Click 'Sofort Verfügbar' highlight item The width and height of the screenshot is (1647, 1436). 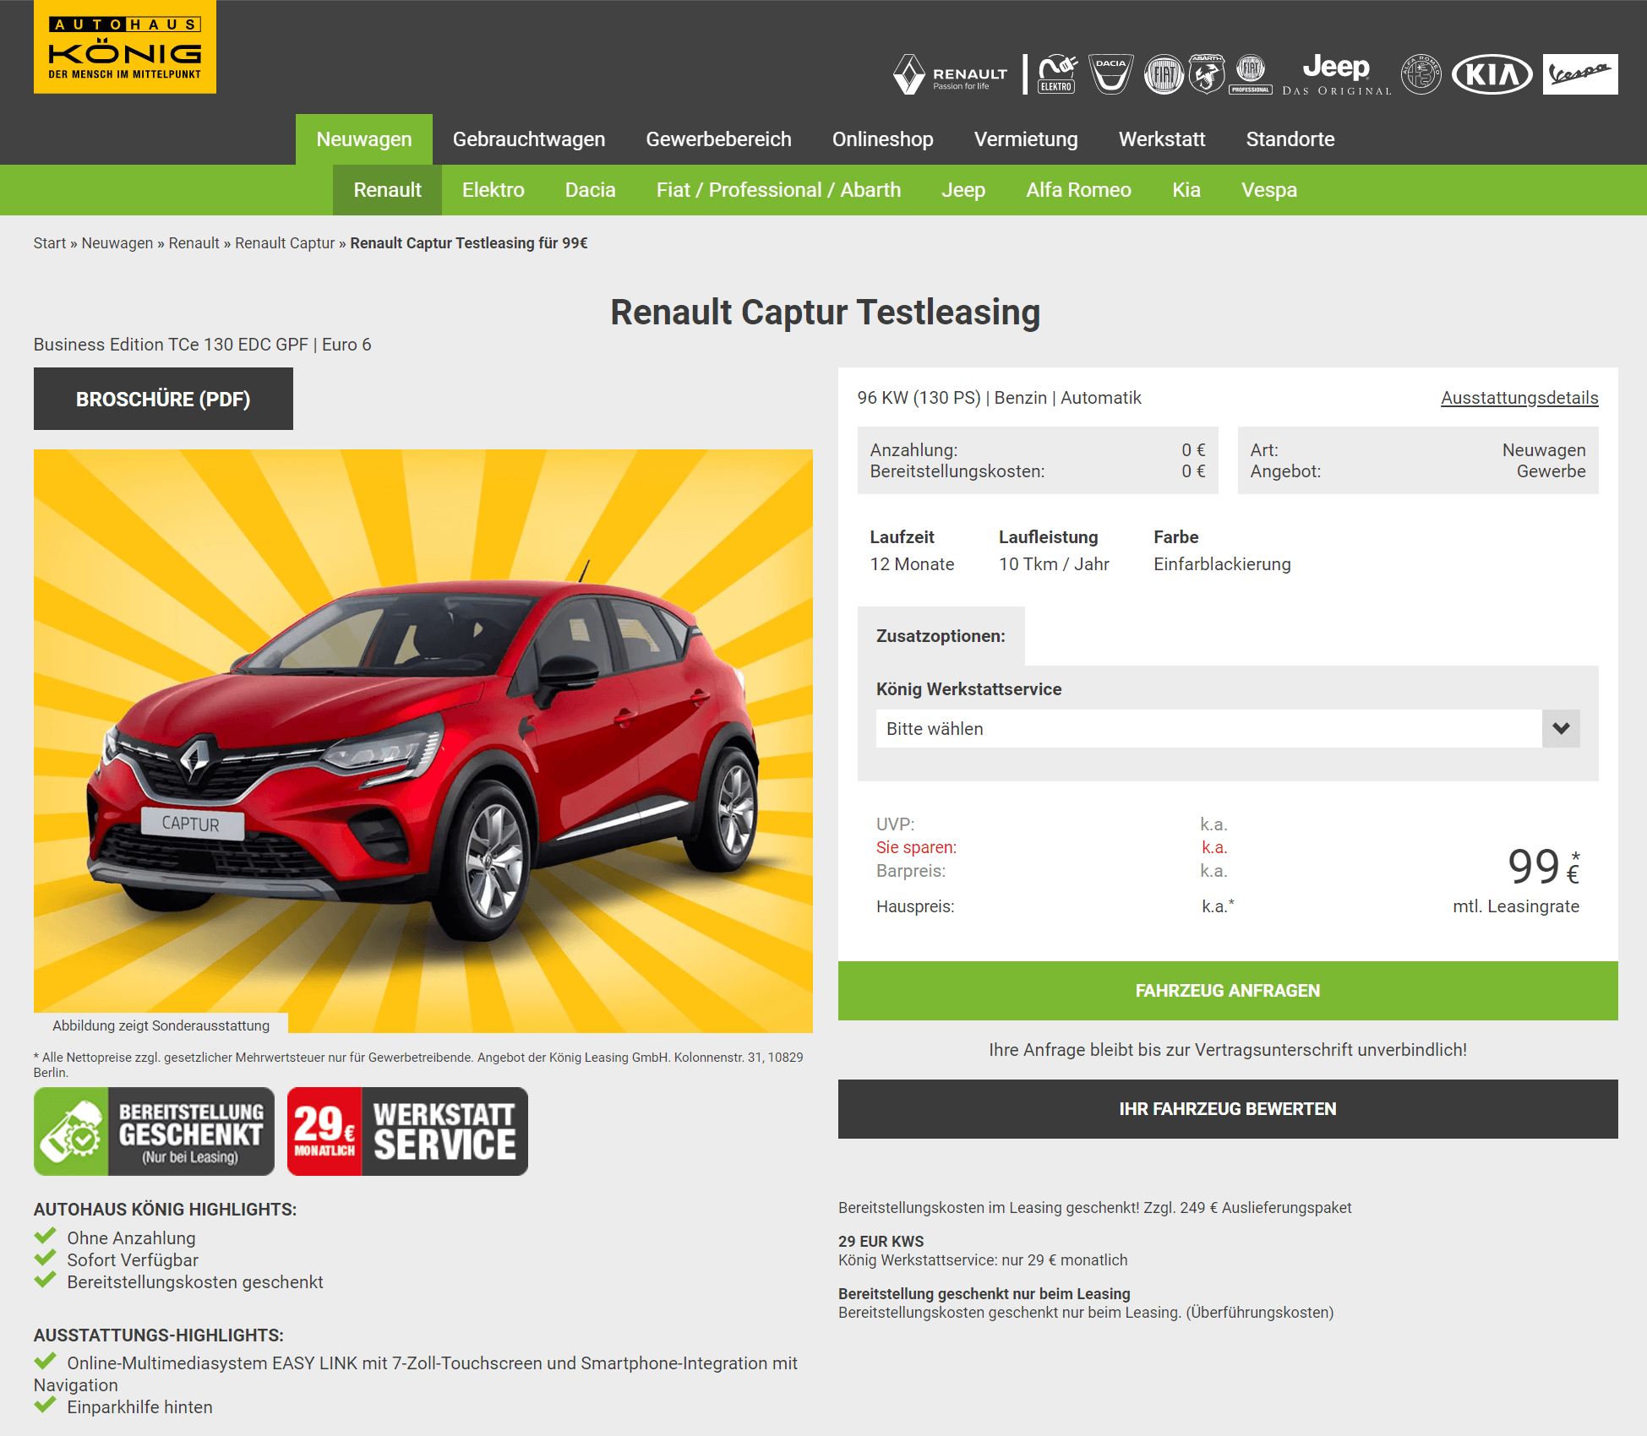pyautogui.click(x=133, y=1260)
